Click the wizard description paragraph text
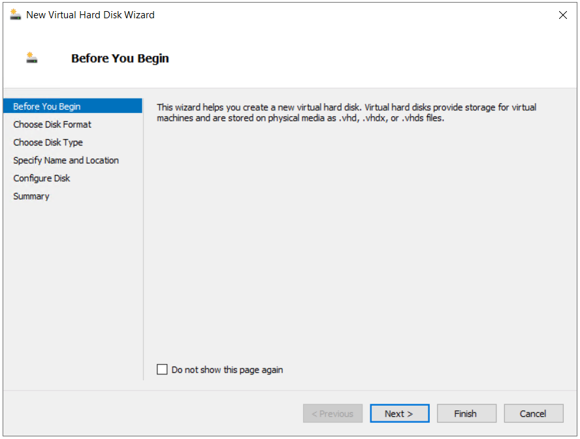This screenshot has height=439, width=580. pos(346,113)
